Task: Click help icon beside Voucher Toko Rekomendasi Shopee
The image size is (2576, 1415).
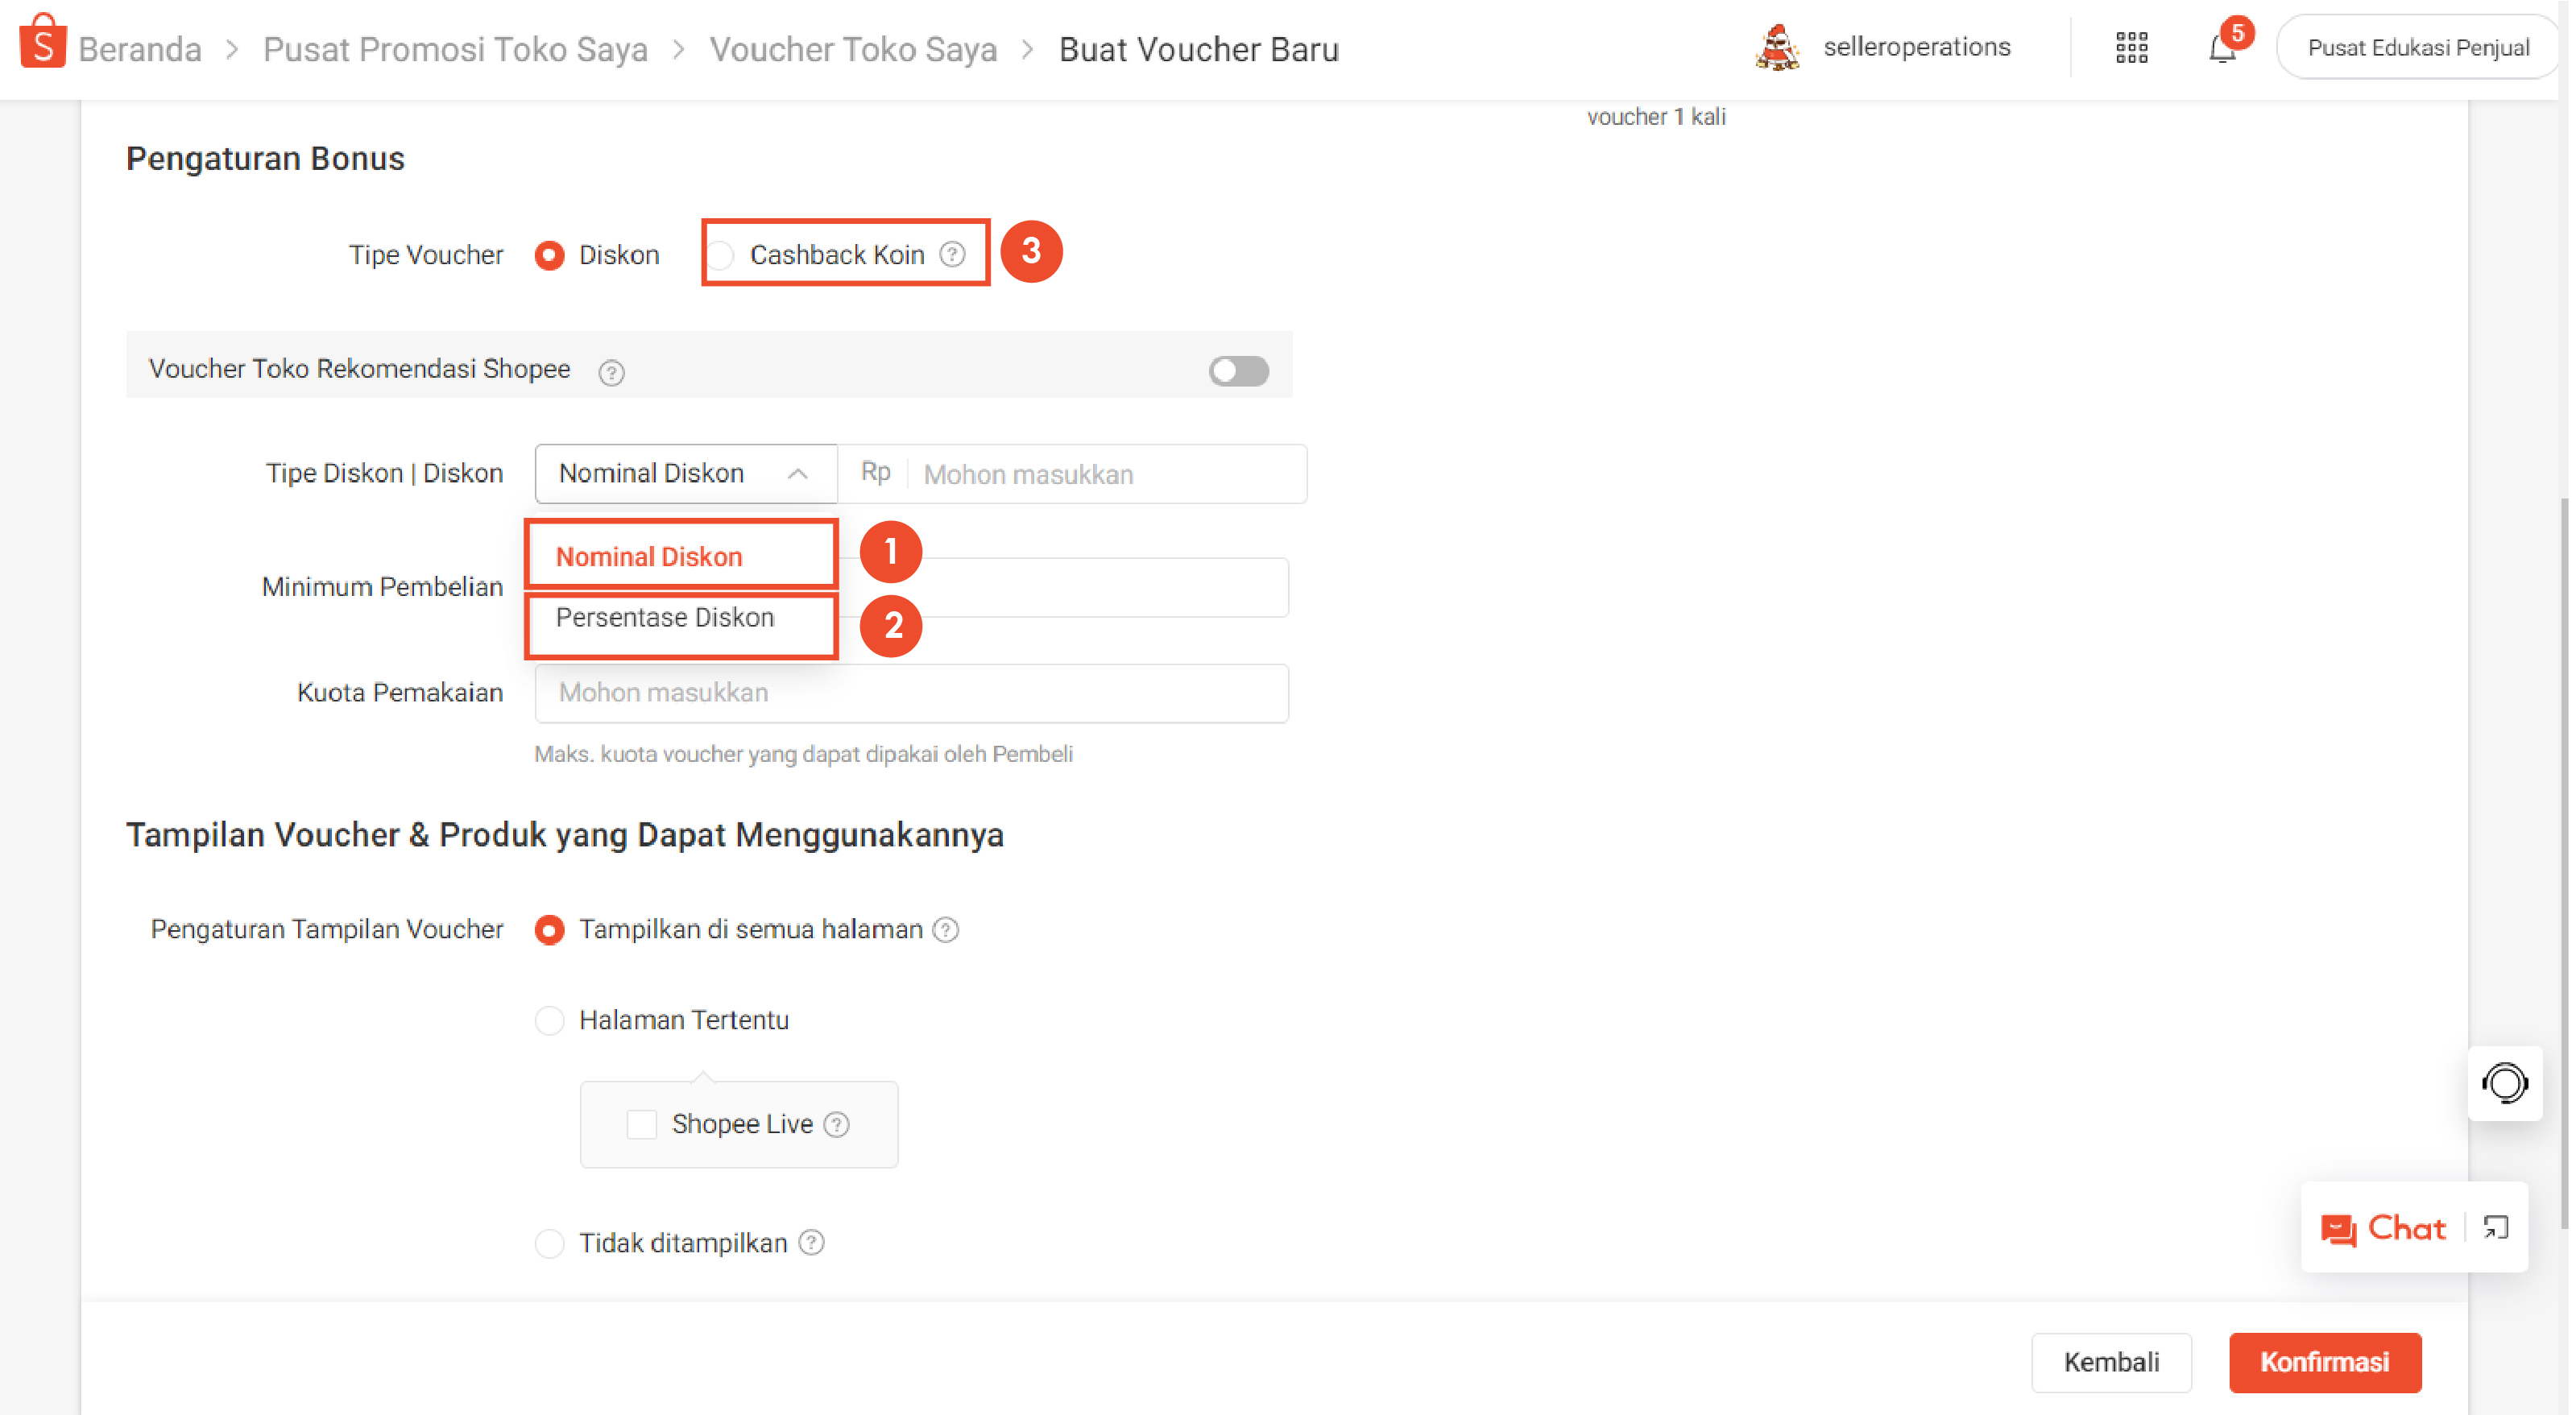Action: pyautogui.click(x=611, y=372)
